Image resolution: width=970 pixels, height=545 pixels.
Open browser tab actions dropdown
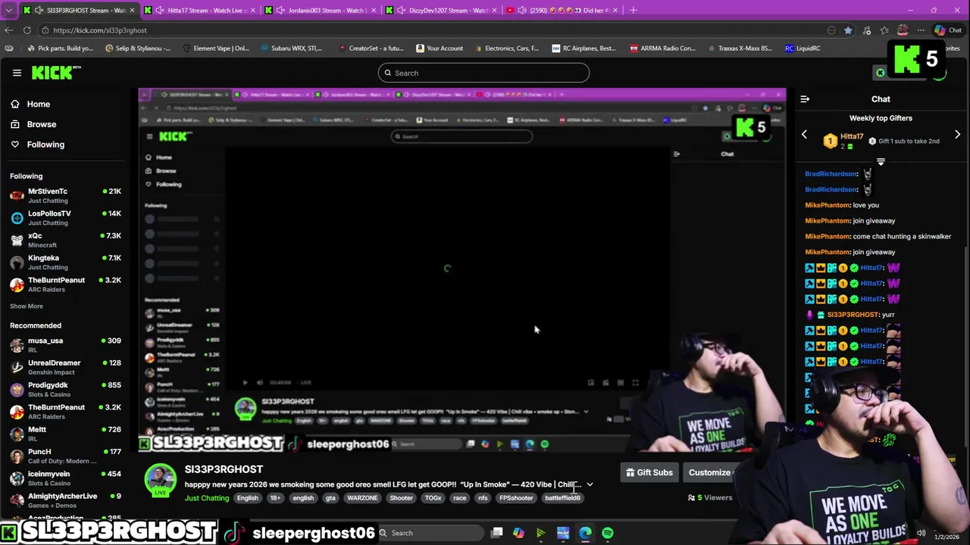(8, 10)
